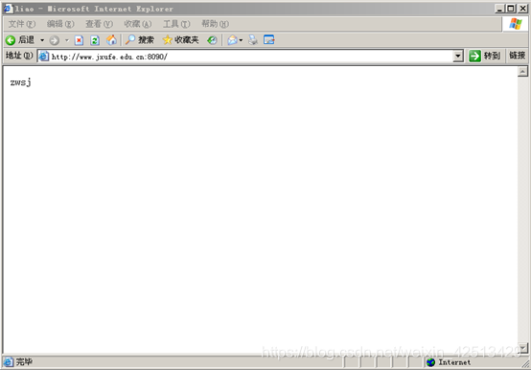Click the 完毕 status bar text
Screen dimensions: 531x370
click(24, 362)
